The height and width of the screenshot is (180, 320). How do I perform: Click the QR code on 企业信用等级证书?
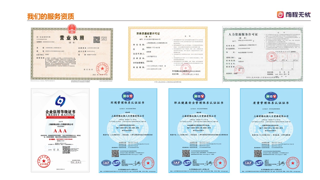pyautogui.click(x=66, y=150)
